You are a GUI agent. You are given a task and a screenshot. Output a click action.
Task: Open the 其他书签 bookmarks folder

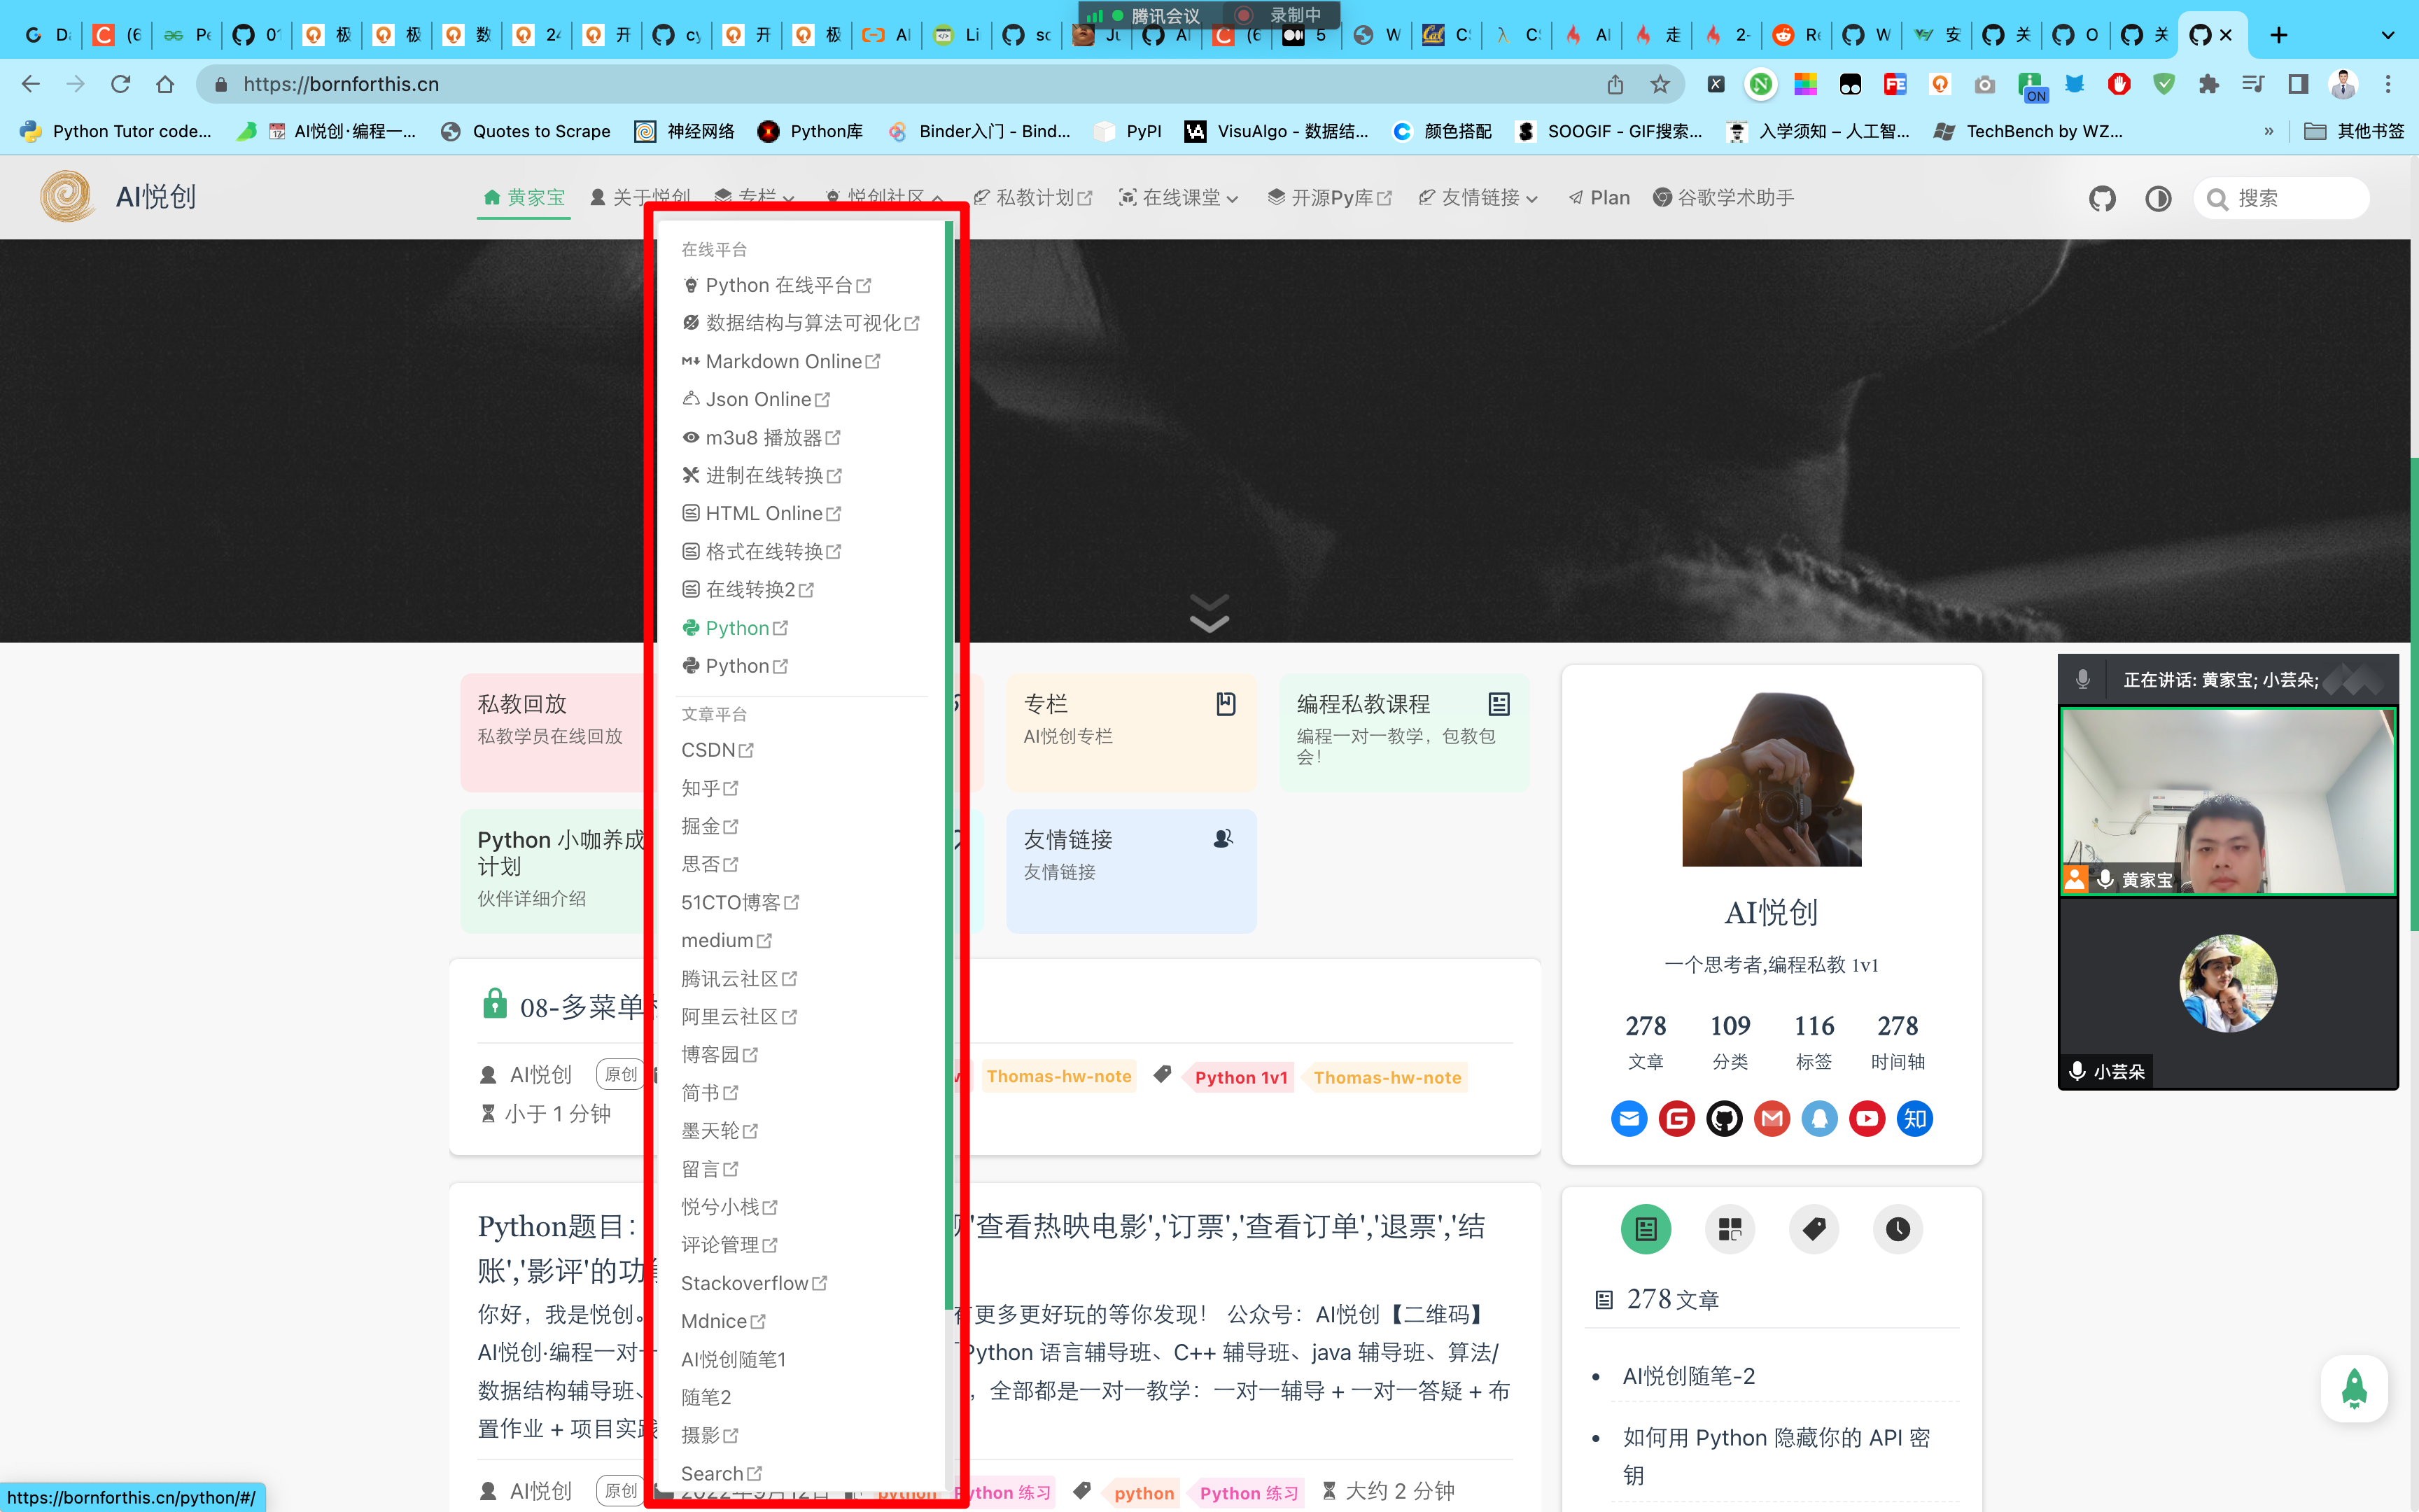pyautogui.click(x=2354, y=131)
